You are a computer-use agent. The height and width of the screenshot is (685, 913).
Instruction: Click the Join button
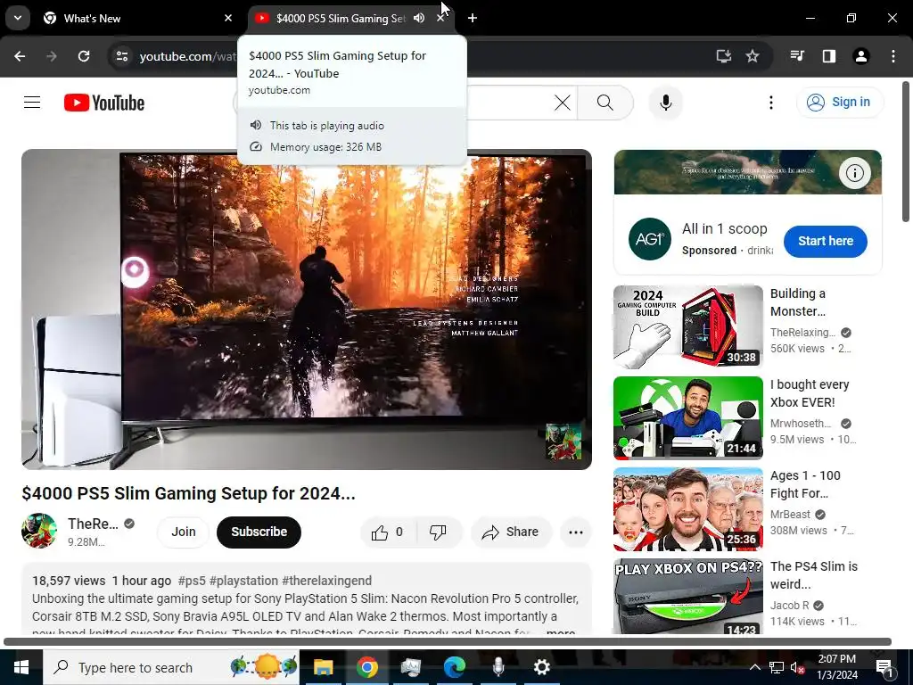(184, 532)
